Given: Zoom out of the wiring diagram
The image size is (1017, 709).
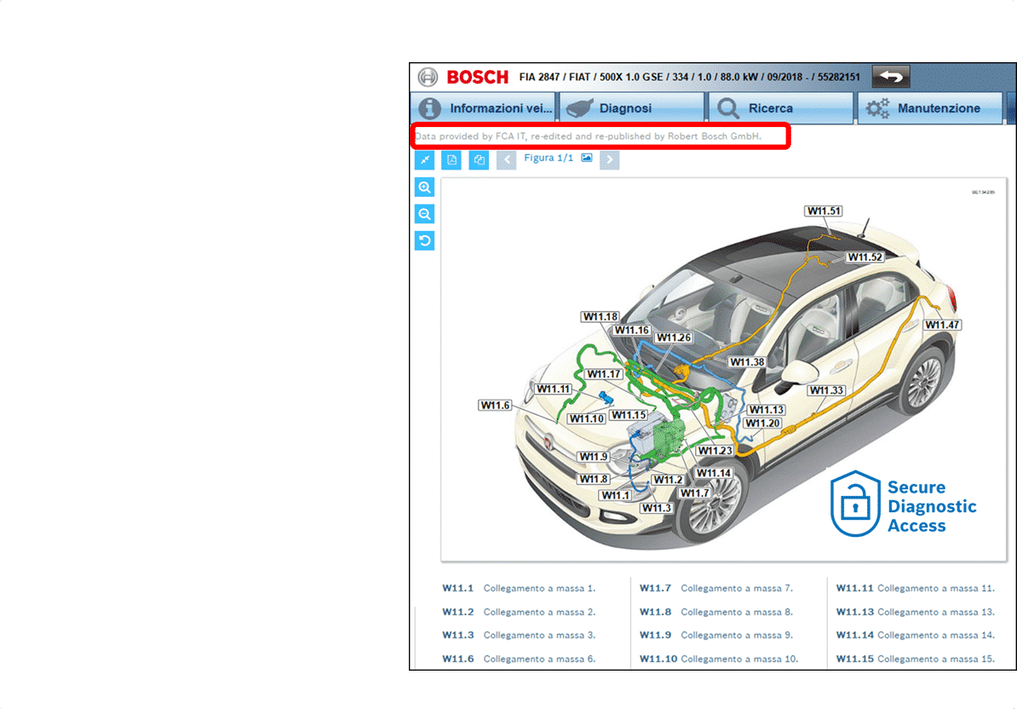Looking at the screenshot, I should click(x=425, y=214).
